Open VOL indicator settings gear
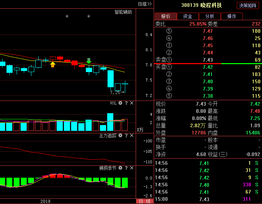262x204 pixels. [x=121, y=103]
